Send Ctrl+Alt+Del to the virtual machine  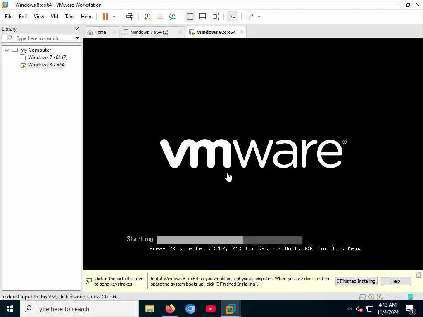(130, 17)
